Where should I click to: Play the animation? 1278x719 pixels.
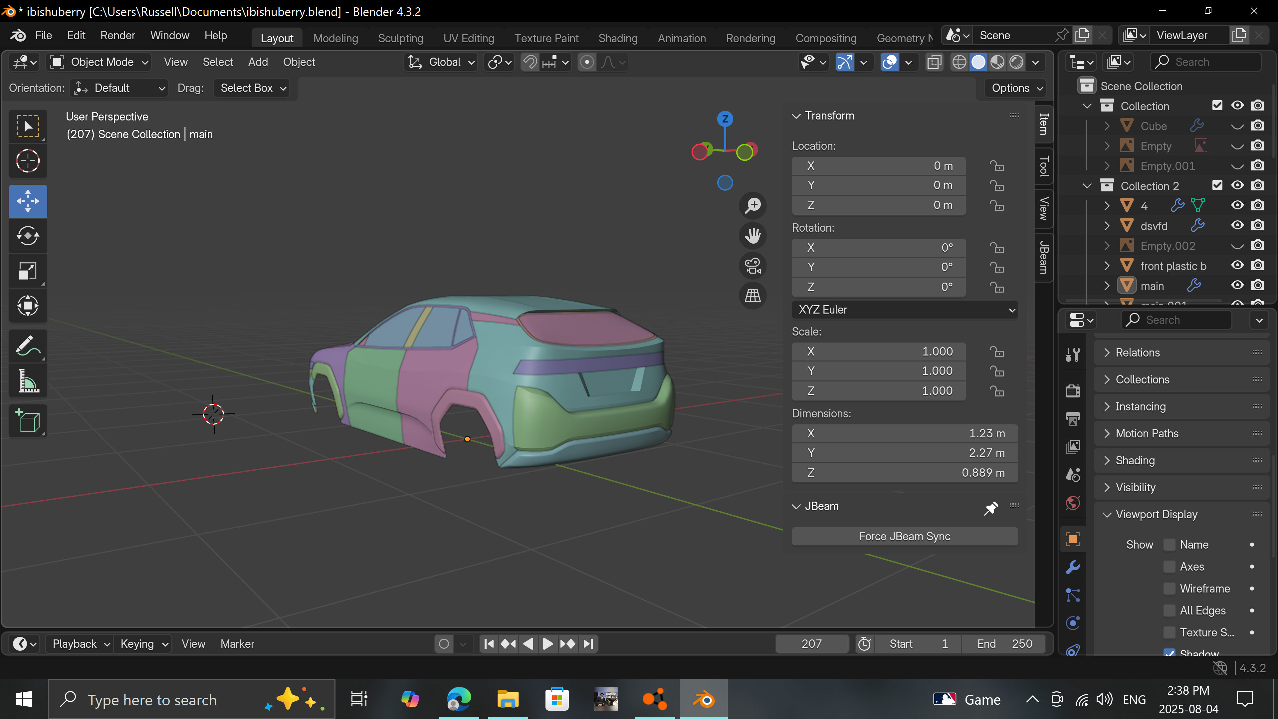pos(548,644)
